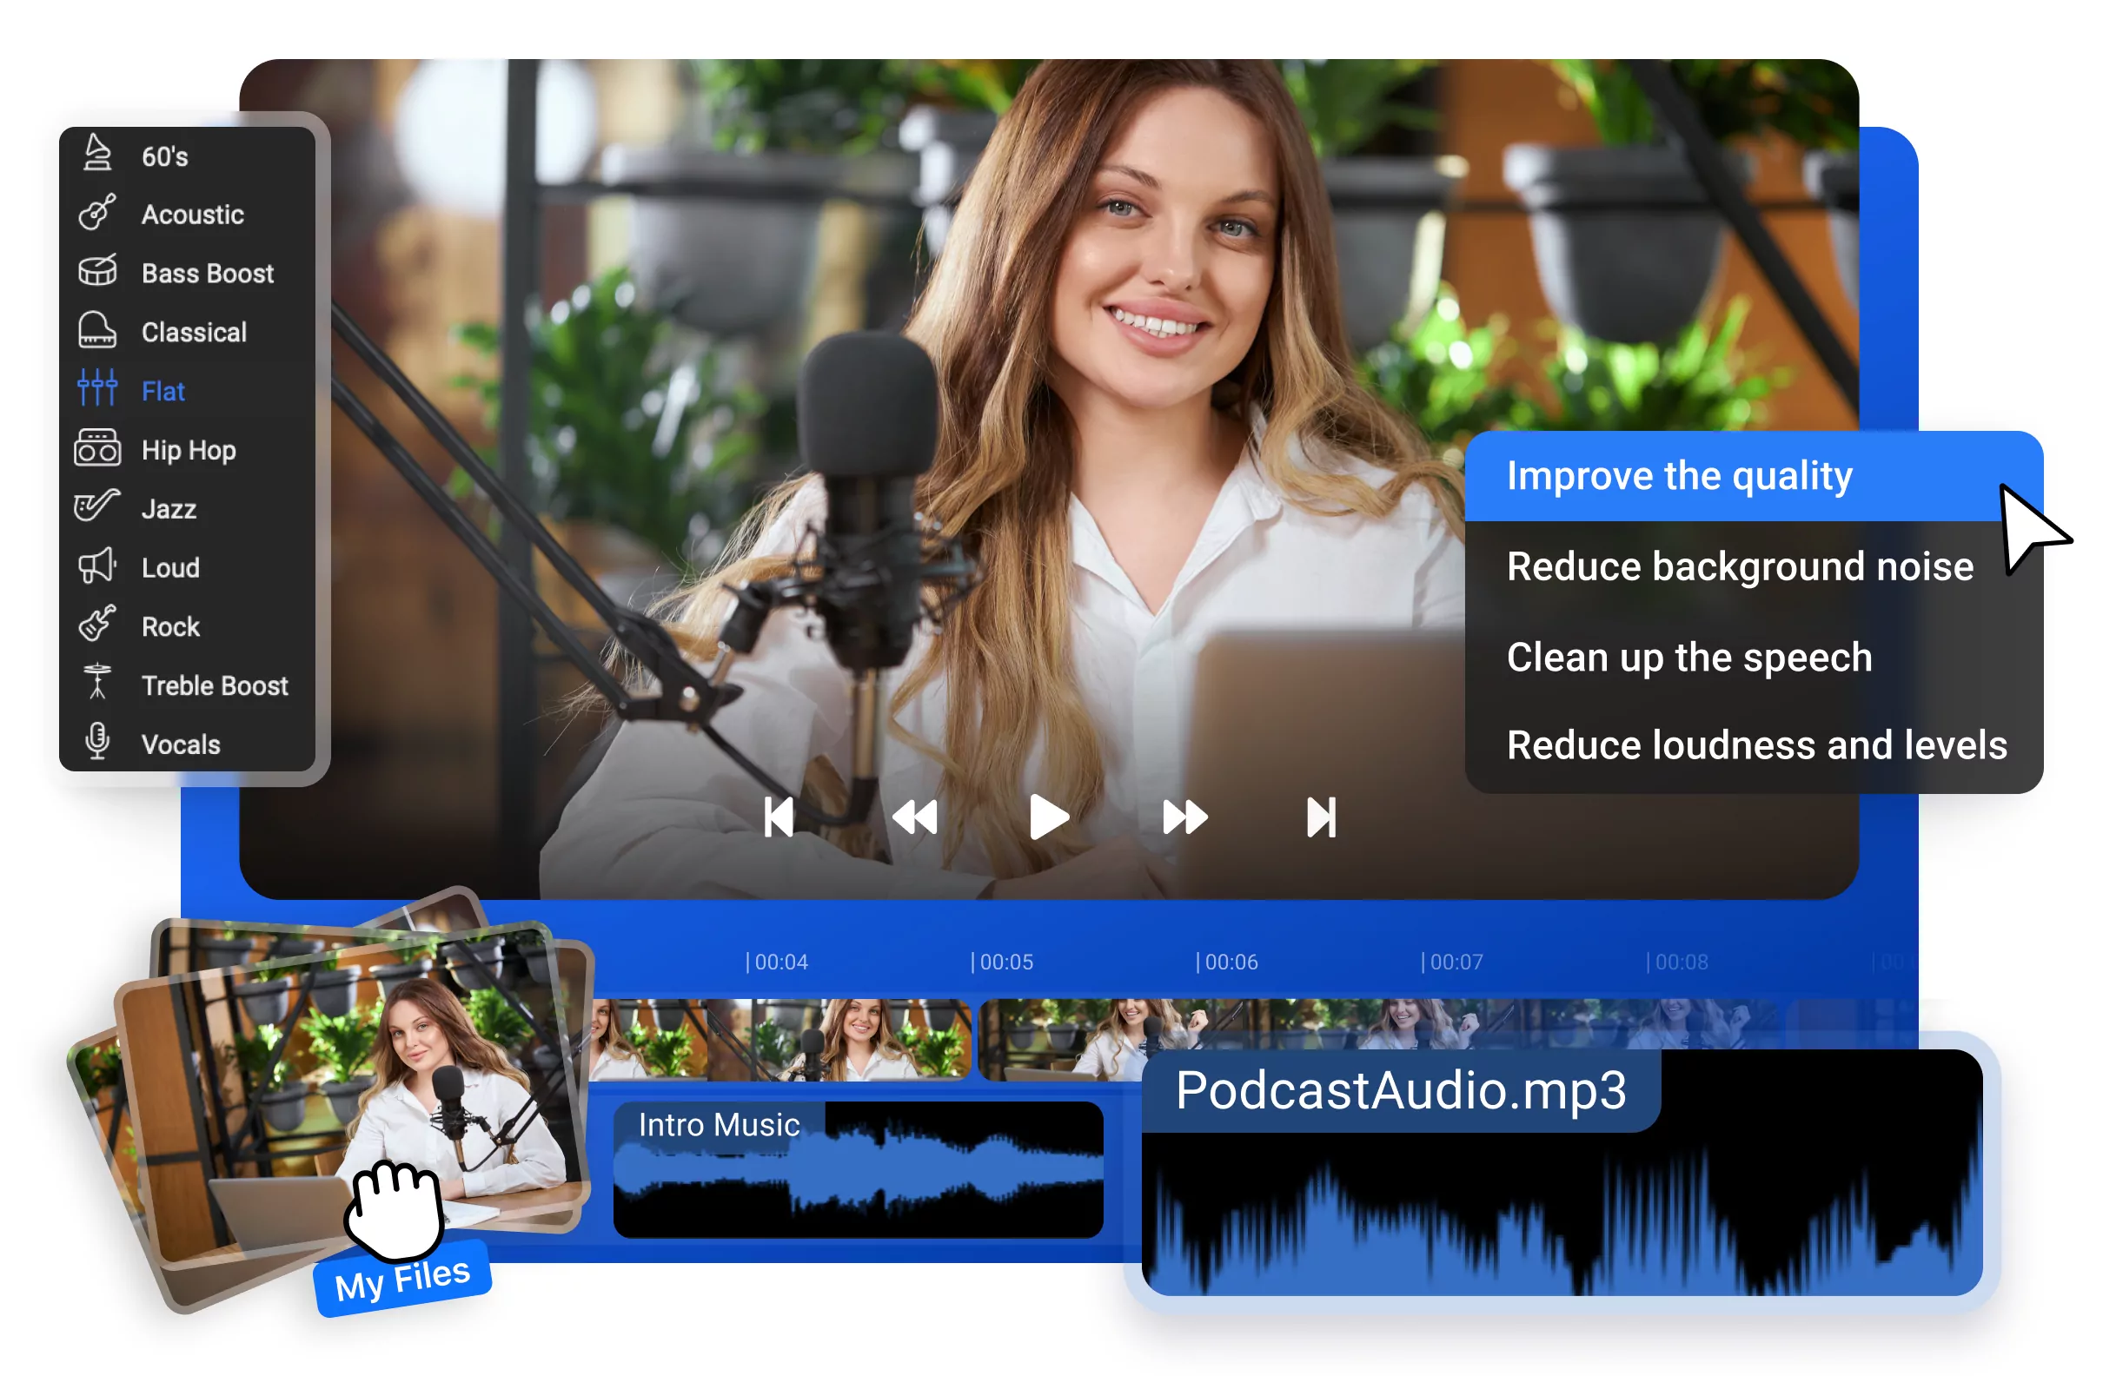
Task: Click Clean up the speech
Action: (x=1688, y=656)
